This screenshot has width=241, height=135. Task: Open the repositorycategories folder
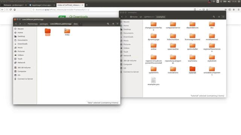(x=173, y=59)
